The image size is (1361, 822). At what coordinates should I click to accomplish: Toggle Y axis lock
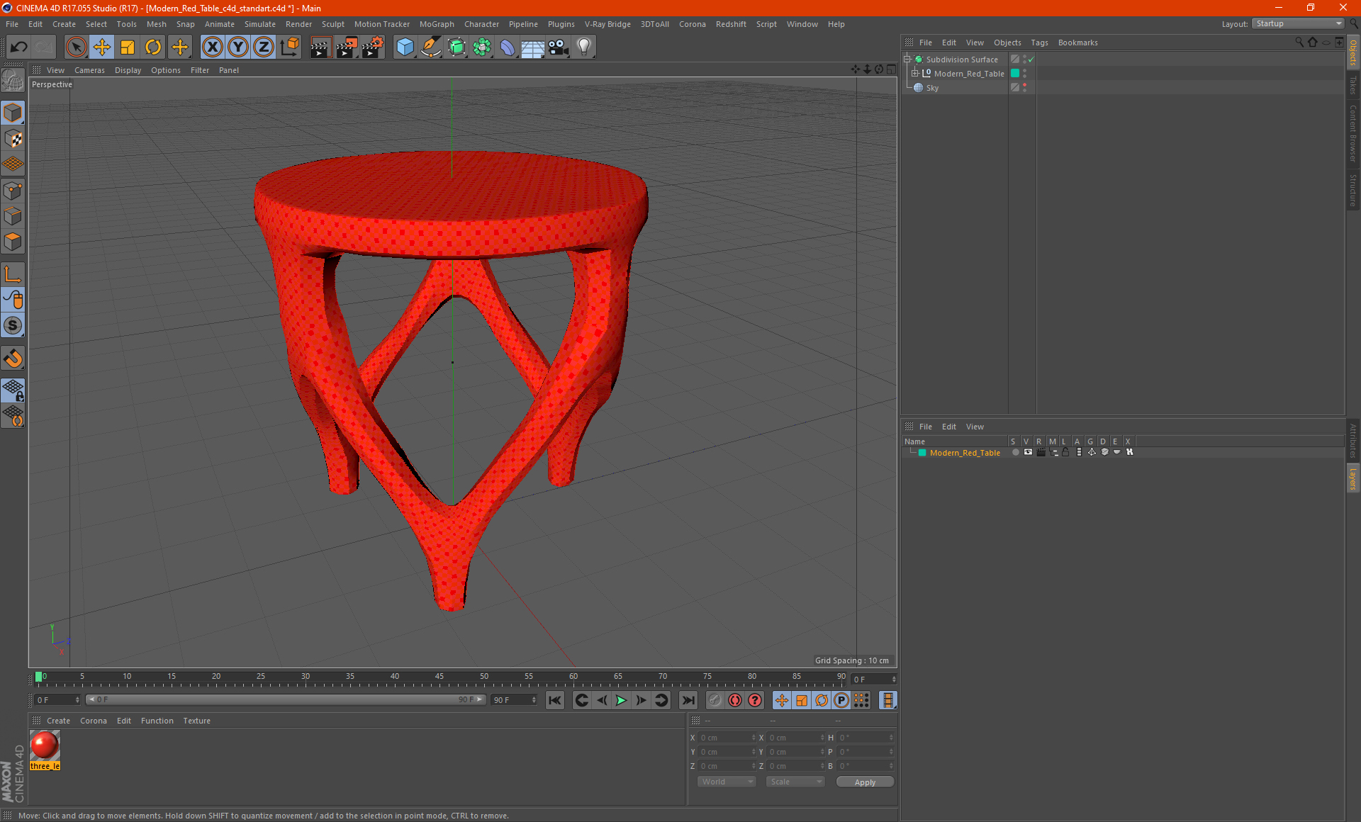pos(238,47)
